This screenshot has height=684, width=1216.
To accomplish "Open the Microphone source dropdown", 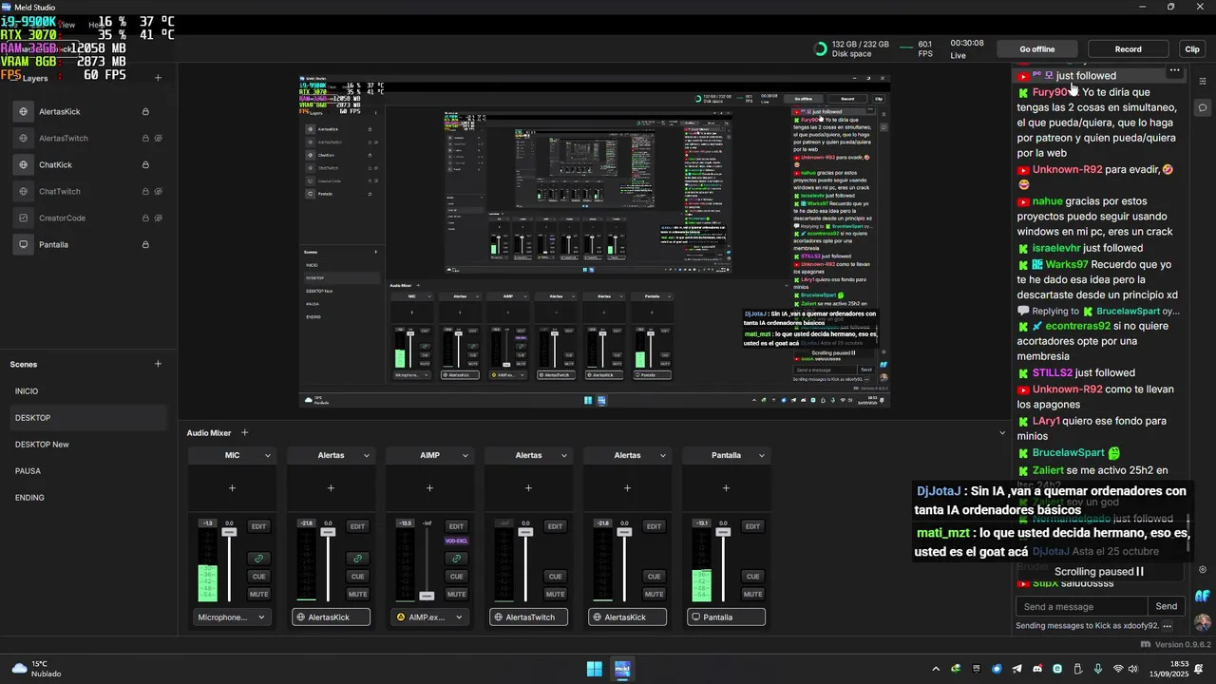I will coord(232,617).
